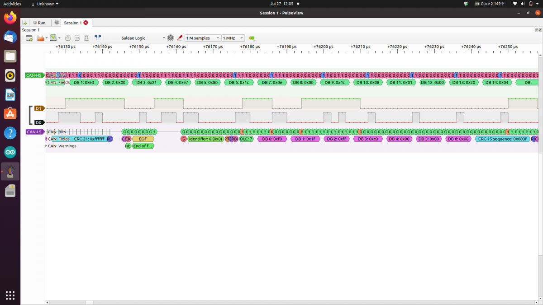Open a saved capture file
The height and width of the screenshot is (305, 543).
(41, 38)
